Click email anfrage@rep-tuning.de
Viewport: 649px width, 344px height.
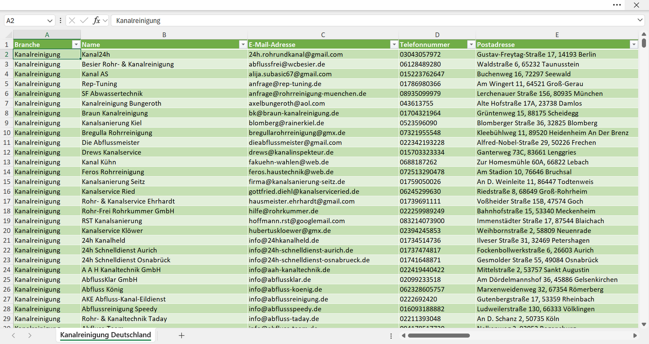[x=323, y=84]
